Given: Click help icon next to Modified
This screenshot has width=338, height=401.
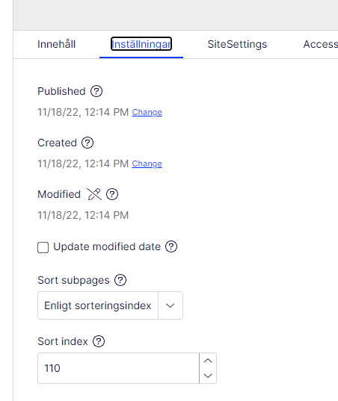Looking at the screenshot, I should [x=112, y=194].
